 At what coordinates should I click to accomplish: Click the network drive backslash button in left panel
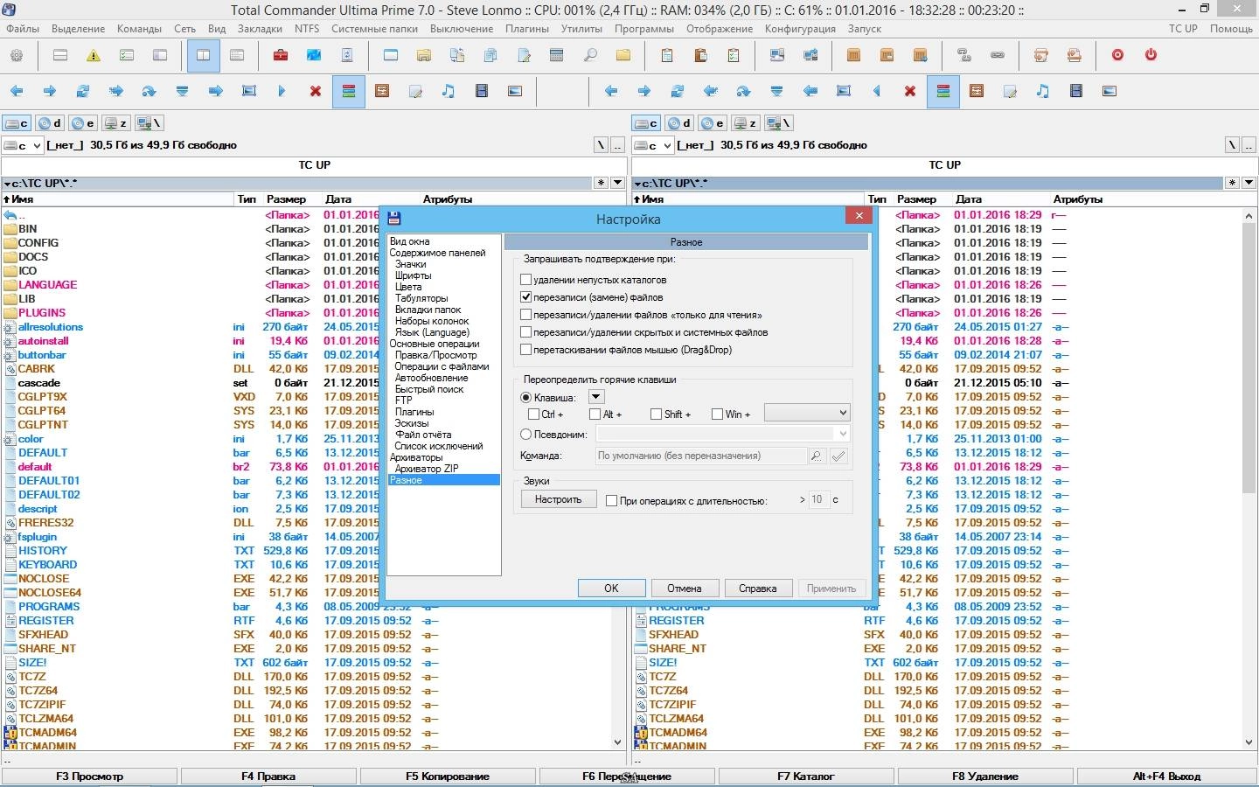tap(150, 123)
